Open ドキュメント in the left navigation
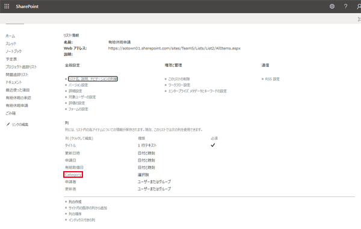Screen dimensions: 361x229 click(14, 83)
